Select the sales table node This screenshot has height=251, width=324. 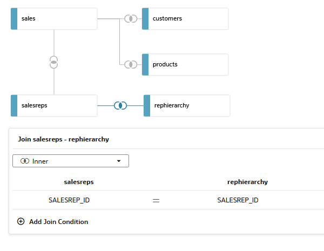(57, 19)
